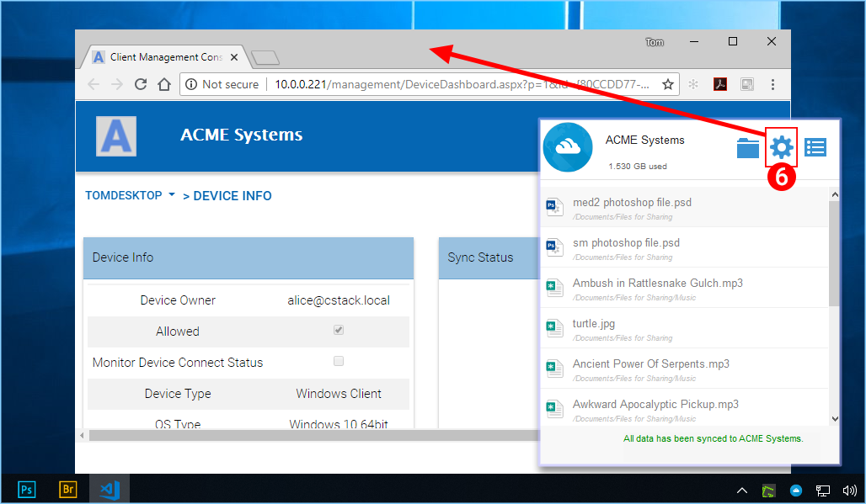Image resolution: width=866 pixels, height=504 pixels.
Task: Open Awkward Apocalyptic Pickup.mp3 entry
Action: click(x=684, y=409)
